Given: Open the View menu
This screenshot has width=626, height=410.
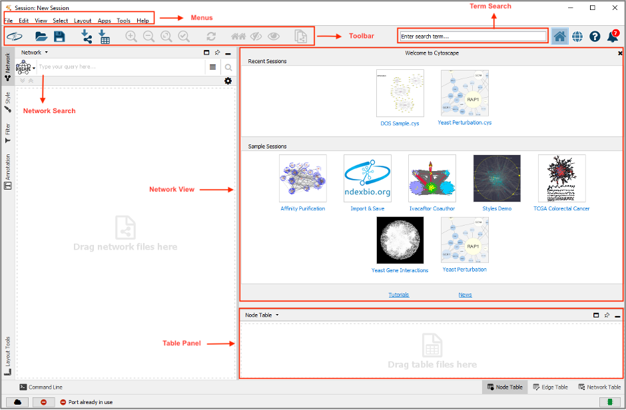Looking at the screenshot, I should (41, 21).
